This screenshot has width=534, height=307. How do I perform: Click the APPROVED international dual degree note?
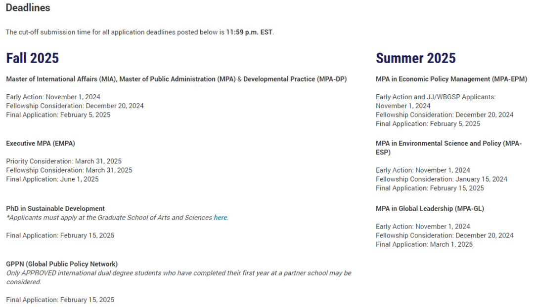[178, 277]
